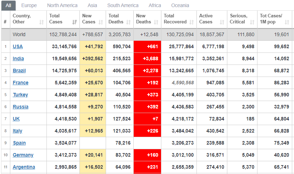Switch to the Oceania tab
294x174 pixels.
(180, 5)
